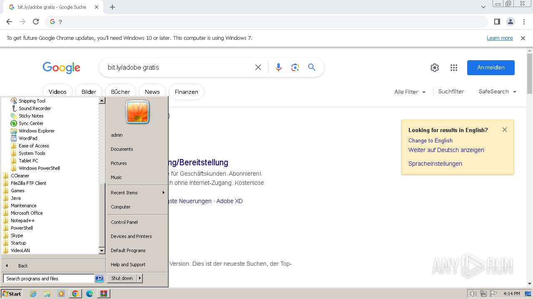Open Documents from the Start menu
Viewport: 533px width, 299px height.
click(x=122, y=149)
